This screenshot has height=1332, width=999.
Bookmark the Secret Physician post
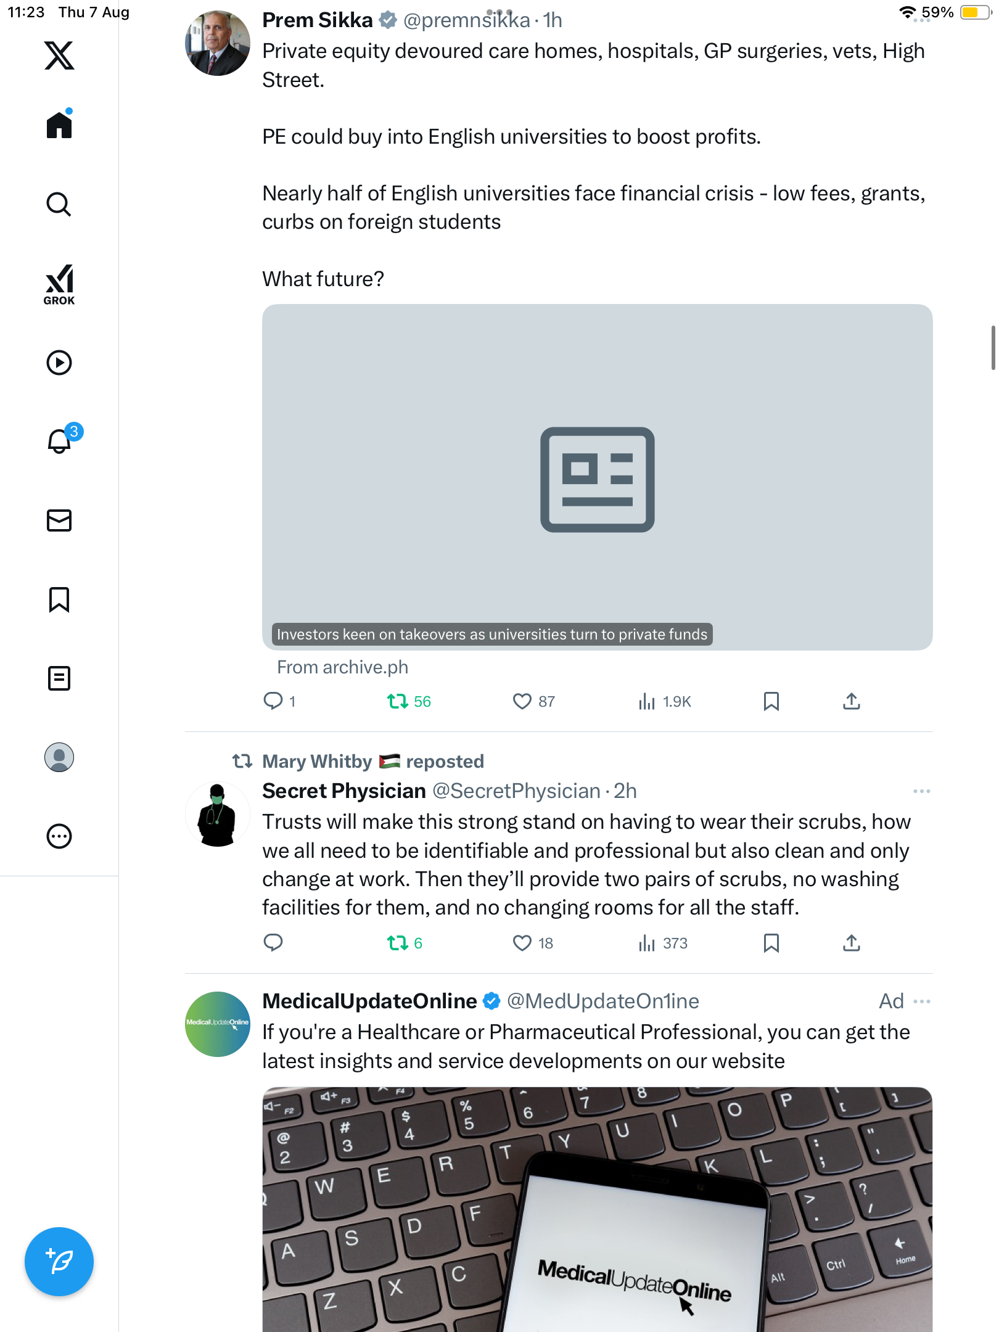point(771,943)
